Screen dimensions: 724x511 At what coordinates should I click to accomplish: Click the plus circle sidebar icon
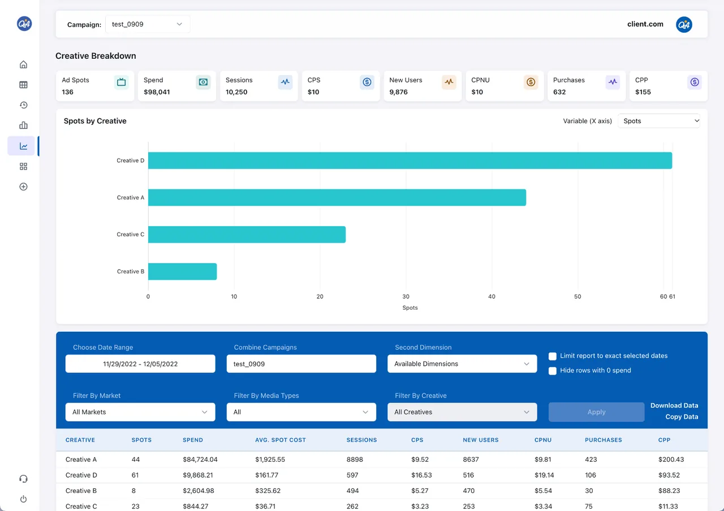tap(23, 187)
